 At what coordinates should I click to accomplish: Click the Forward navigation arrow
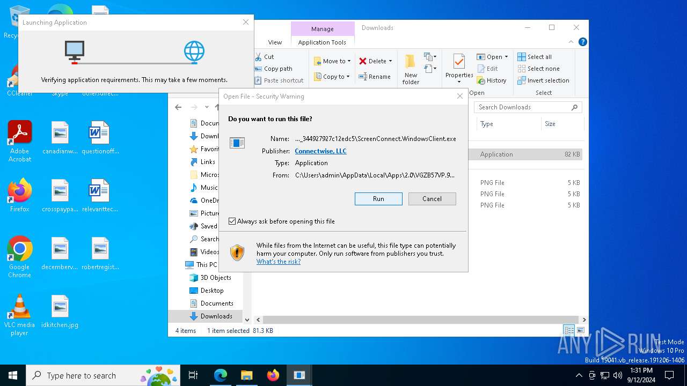tap(194, 107)
